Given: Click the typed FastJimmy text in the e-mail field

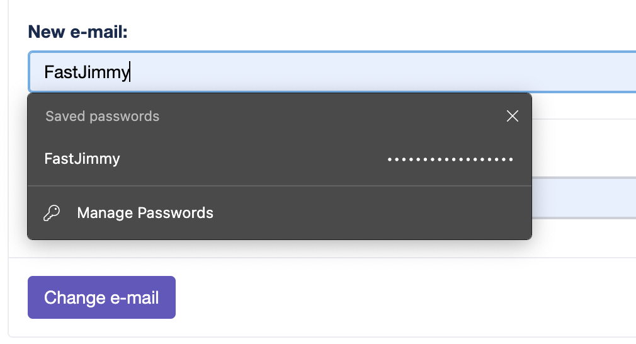Looking at the screenshot, I should point(86,72).
